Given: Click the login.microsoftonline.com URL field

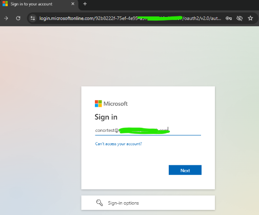Looking at the screenshot, I should (130, 18).
